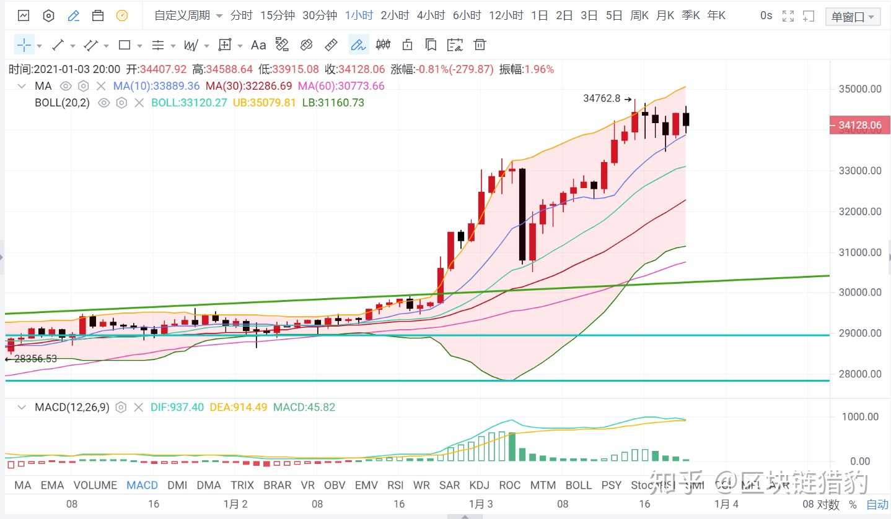Open the 单窗口 window layout dropdown
This screenshot has width=891, height=519.
pyautogui.click(x=853, y=17)
